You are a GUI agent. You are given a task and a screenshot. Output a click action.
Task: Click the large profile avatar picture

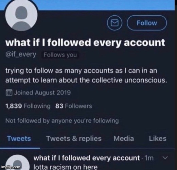coord(21,15)
